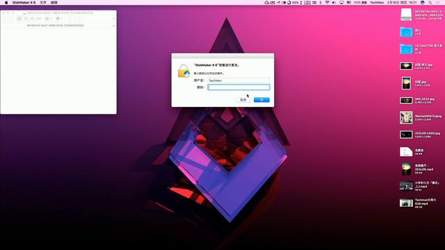This screenshot has width=445, height=250.
Task: Open the action gear dropdown in Finder toolbar
Action: click(58, 19)
